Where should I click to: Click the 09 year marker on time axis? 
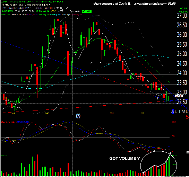(78, 116)
